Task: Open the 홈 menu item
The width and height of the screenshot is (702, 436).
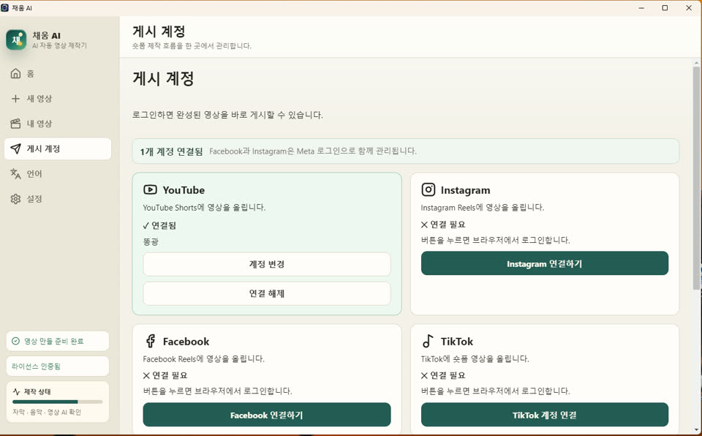Action: 58,73
